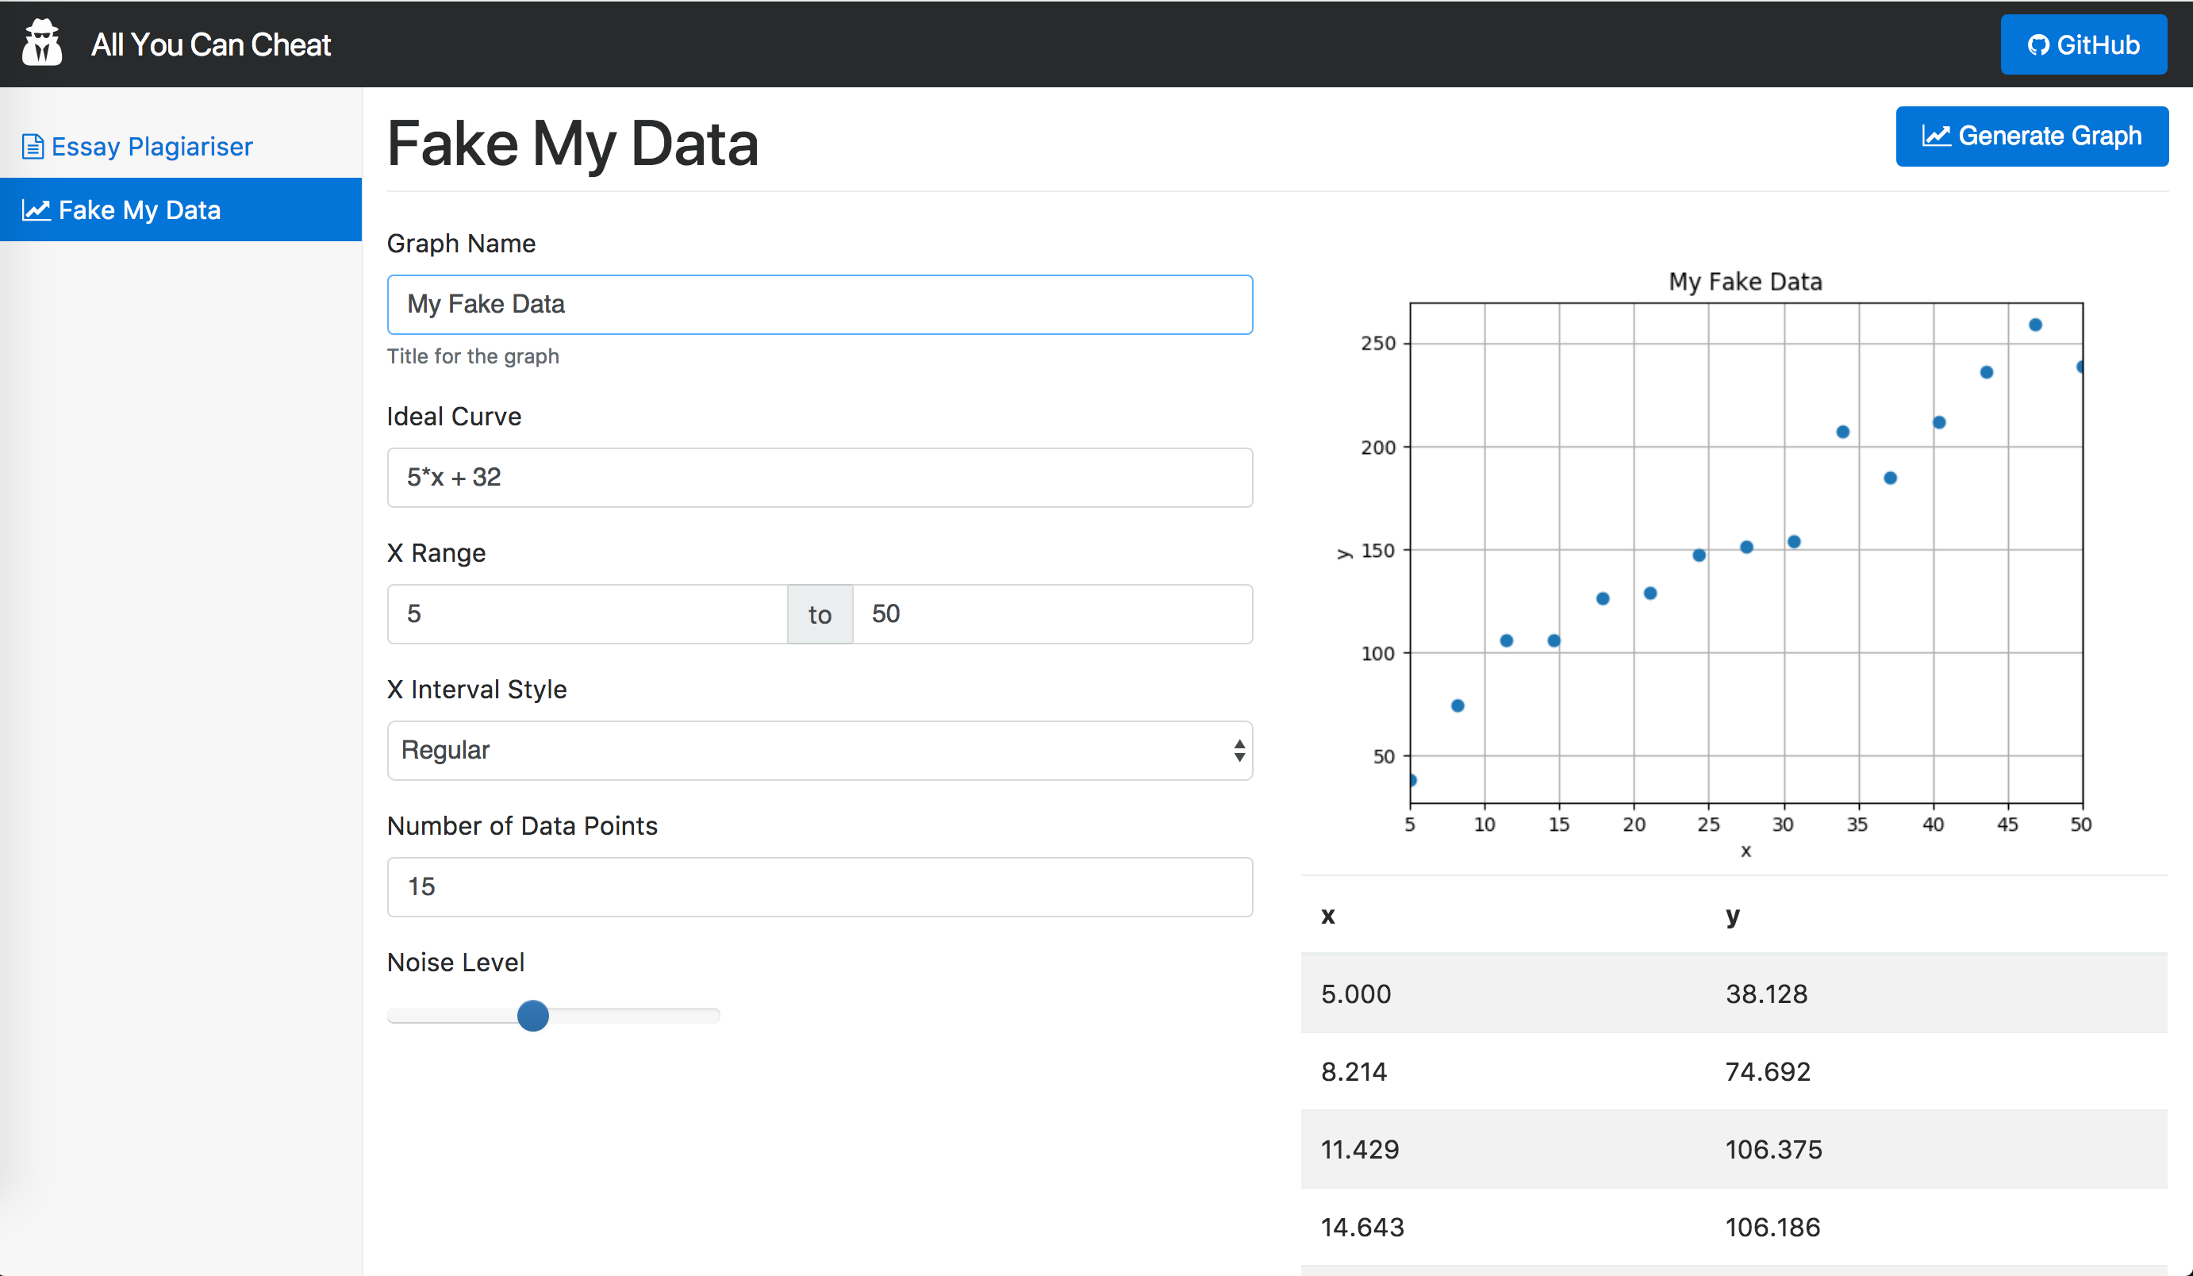Click the GitHub octocat icon
2193x1276 pixels.
click(2038, 45)
